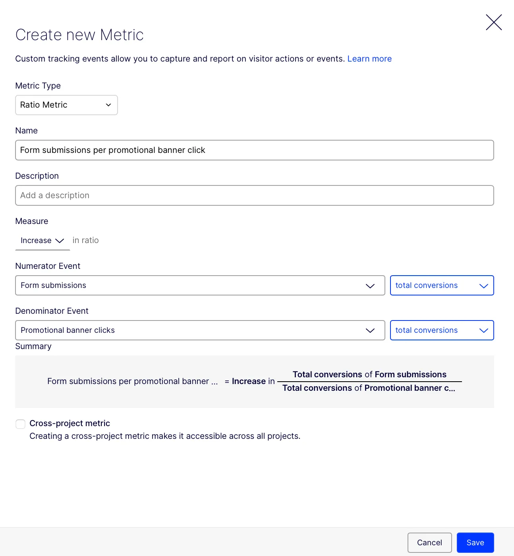Open Denominator Event Promotional banner clicks selector
The height and width of the screenshot is (556, 514).
[200, 330]
